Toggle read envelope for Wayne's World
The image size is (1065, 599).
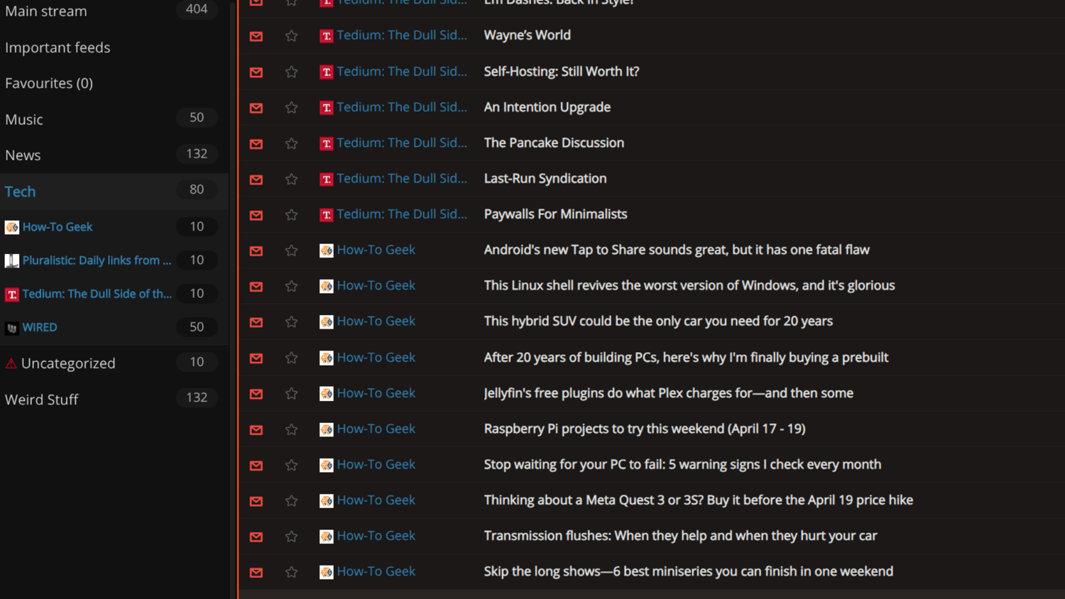256,35
